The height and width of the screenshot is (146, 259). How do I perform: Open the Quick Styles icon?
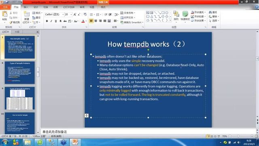[185, 14]
